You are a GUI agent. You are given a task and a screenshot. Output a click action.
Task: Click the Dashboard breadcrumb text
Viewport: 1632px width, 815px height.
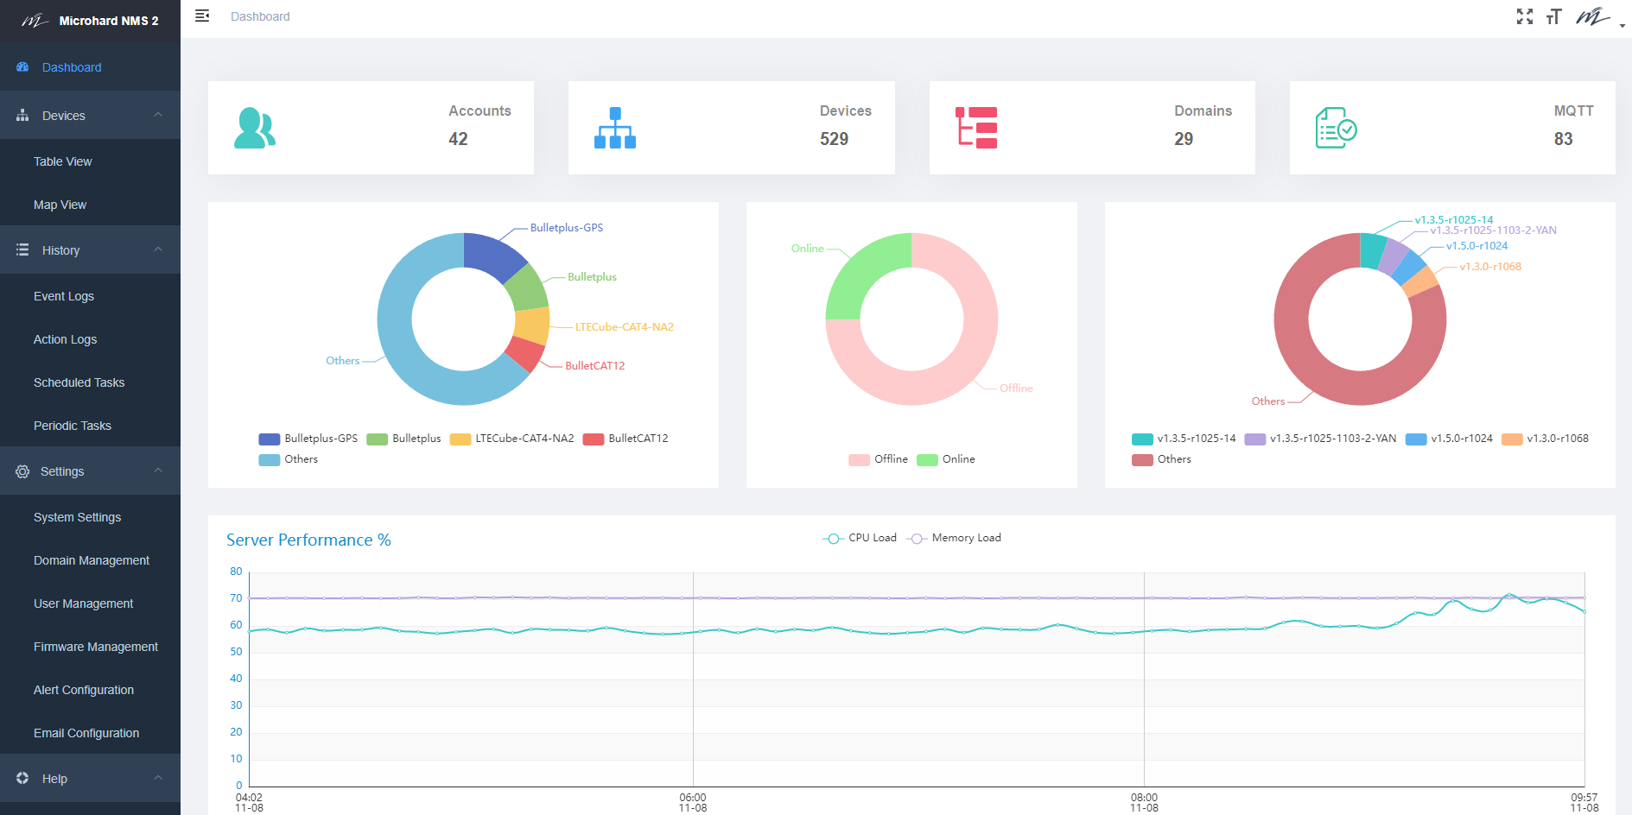[260, 16]
